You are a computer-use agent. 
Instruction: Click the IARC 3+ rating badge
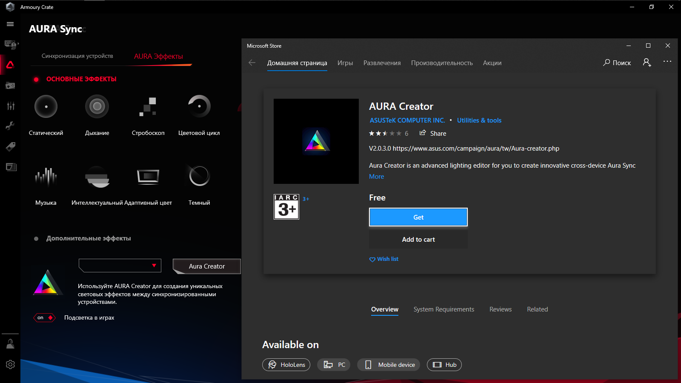(286, 207)
